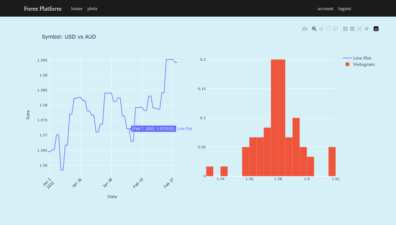Navigate to the plots page

(x=92, y=8)
